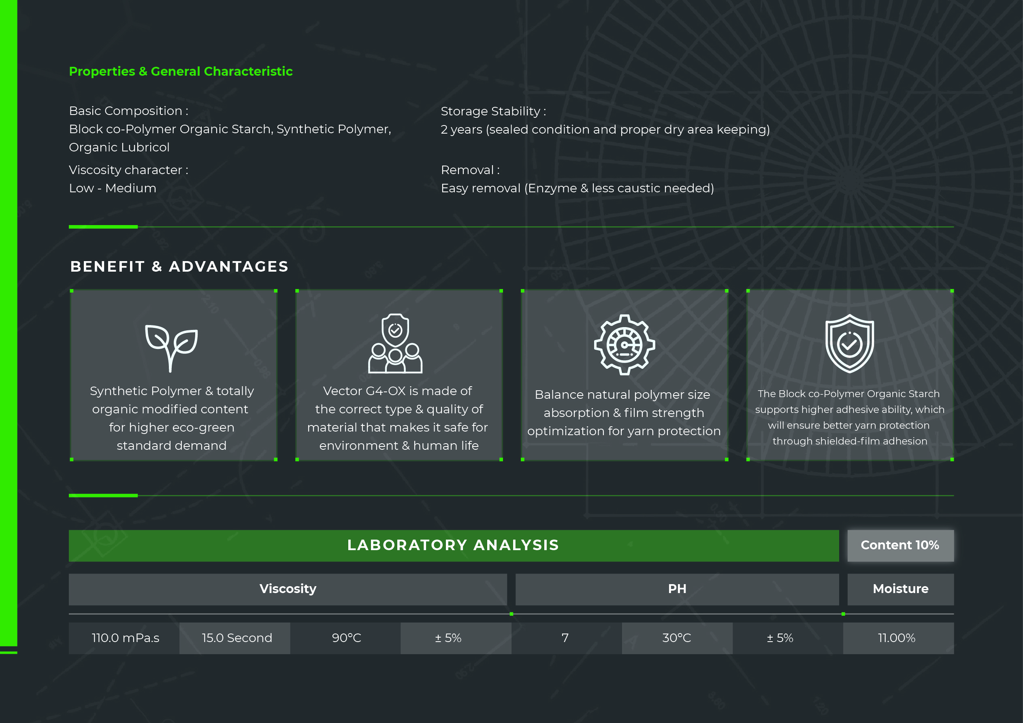The height and width of the screenshot is (723, 1023).
Task: Click the Balance natural polymer size text
Action: pyautogui.click(x=624, y=413)
